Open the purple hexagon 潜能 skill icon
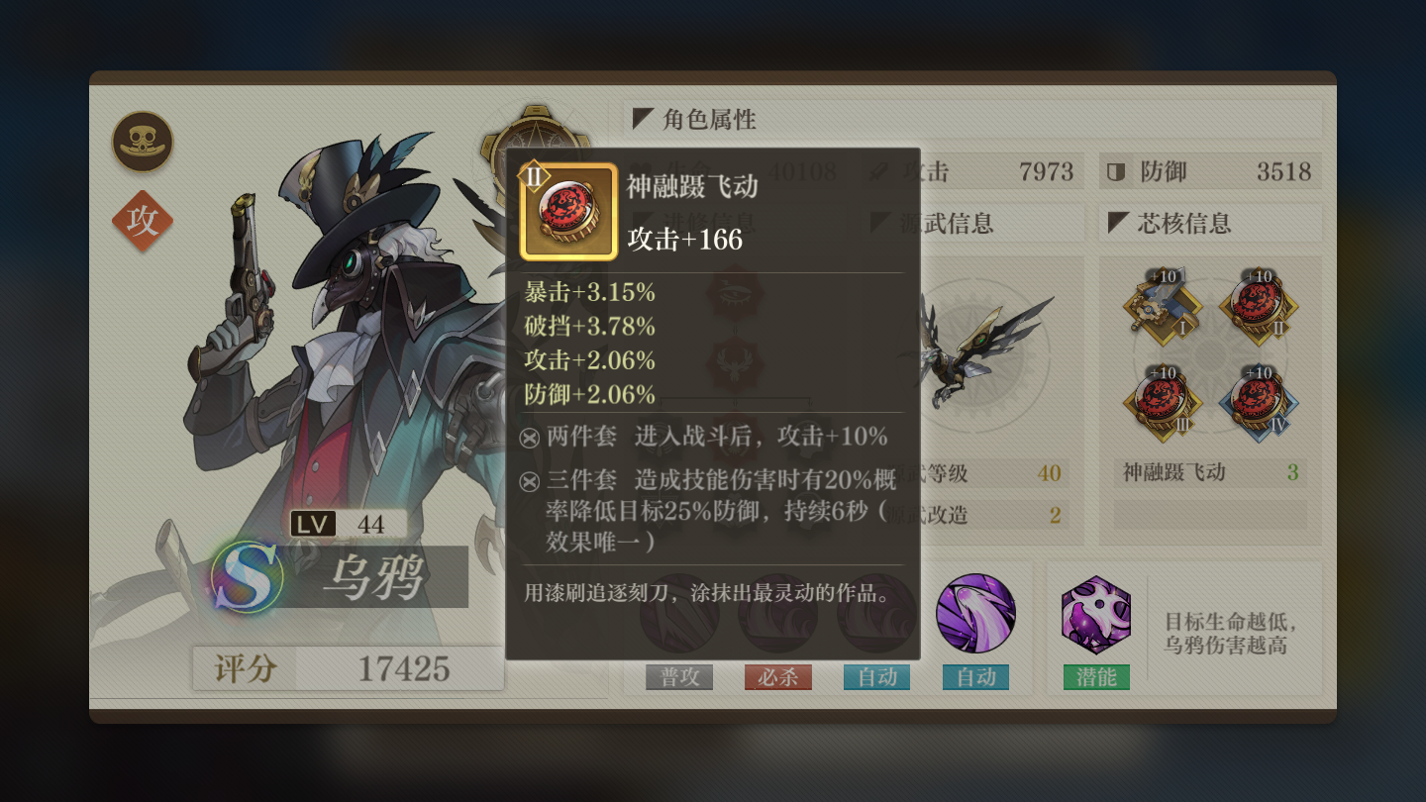 click(1095, 615)
